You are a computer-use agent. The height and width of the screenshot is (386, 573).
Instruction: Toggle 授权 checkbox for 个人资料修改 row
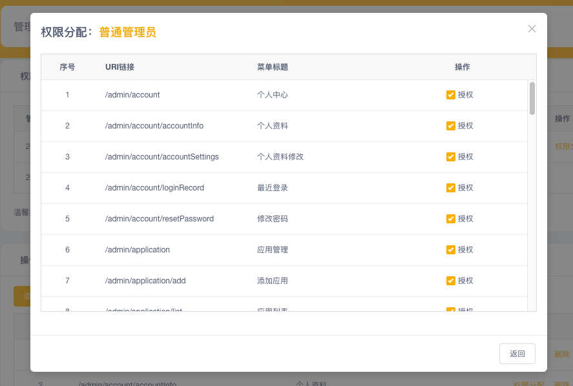coord(451,157)
